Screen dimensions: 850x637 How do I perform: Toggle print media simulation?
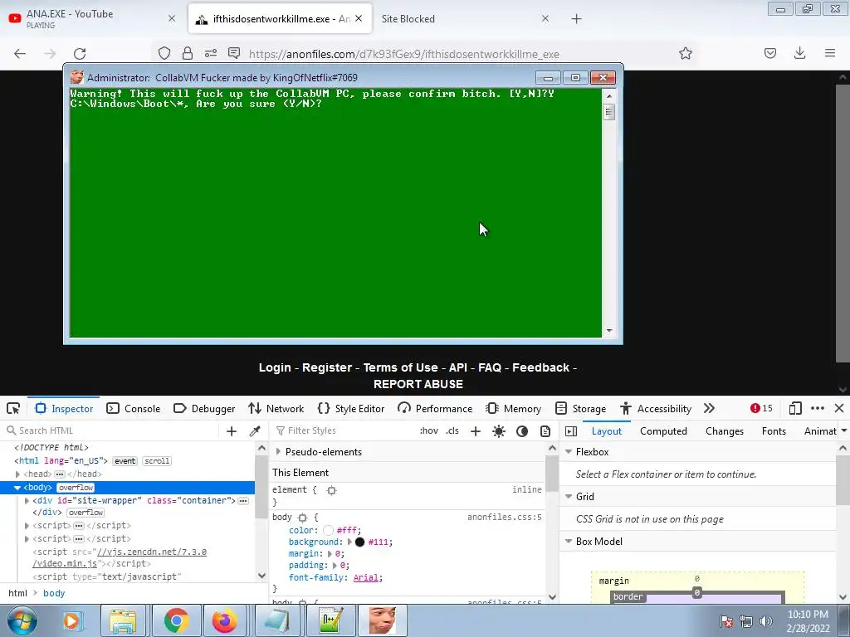coord(545,430)
